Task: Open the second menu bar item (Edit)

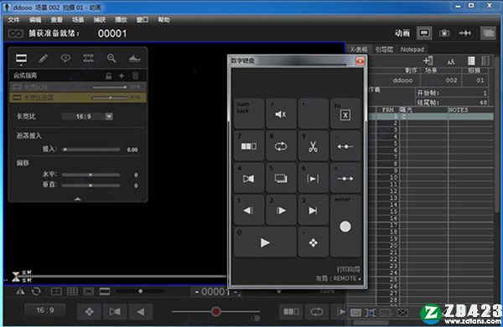Action: coord(35,20)
